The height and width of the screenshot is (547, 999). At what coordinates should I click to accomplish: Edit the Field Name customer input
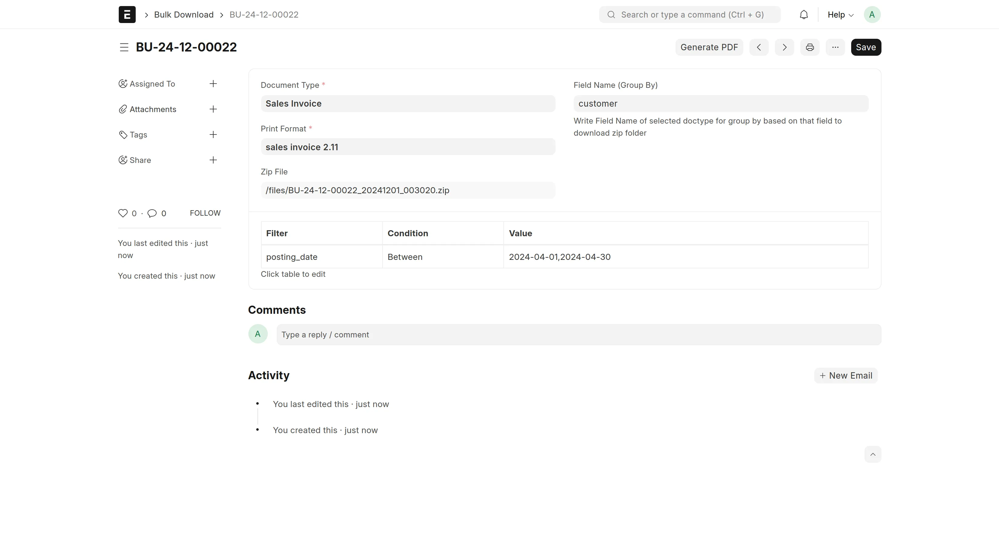coord(721,104)
